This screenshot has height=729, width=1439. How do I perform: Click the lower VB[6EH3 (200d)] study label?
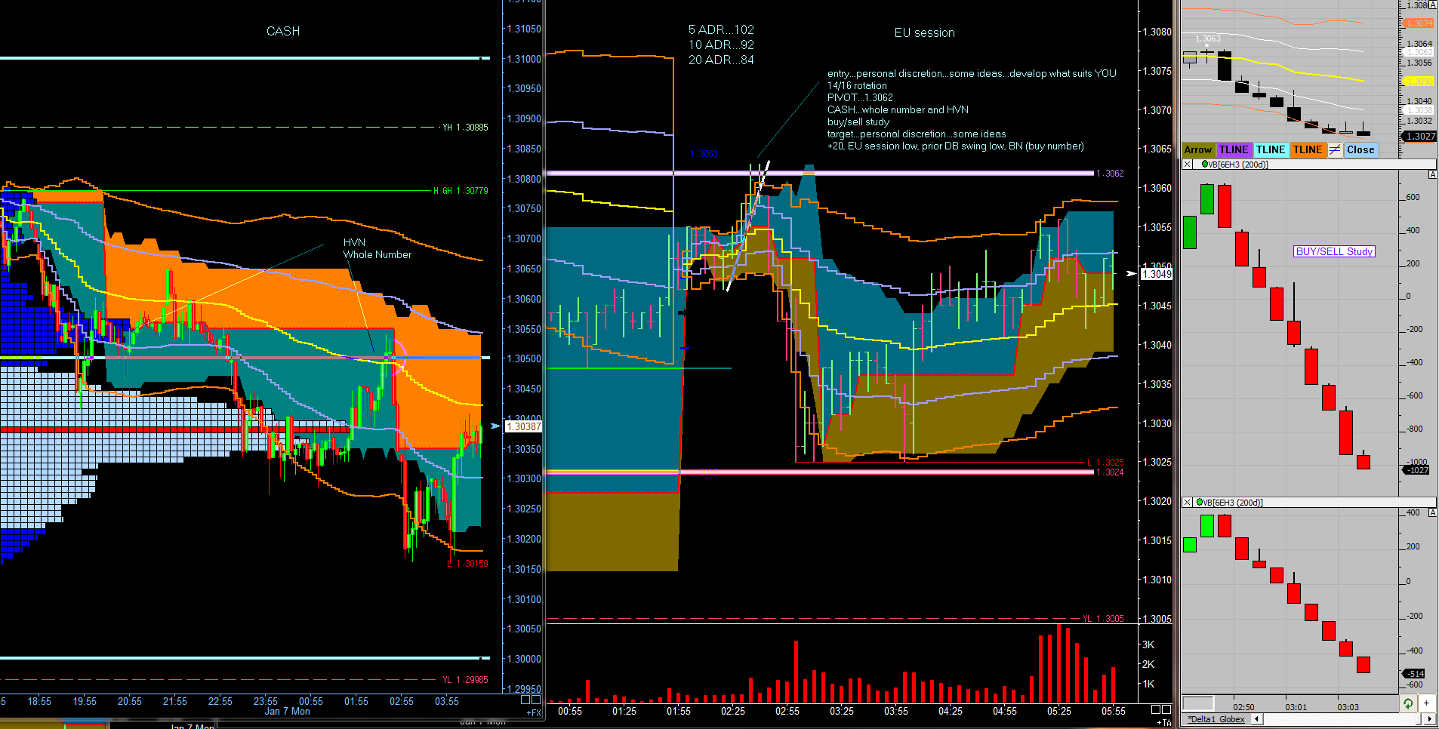coord(1234,503)
